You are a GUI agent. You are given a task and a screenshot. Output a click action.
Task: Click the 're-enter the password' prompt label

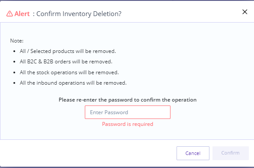click(x=128, y=100)
